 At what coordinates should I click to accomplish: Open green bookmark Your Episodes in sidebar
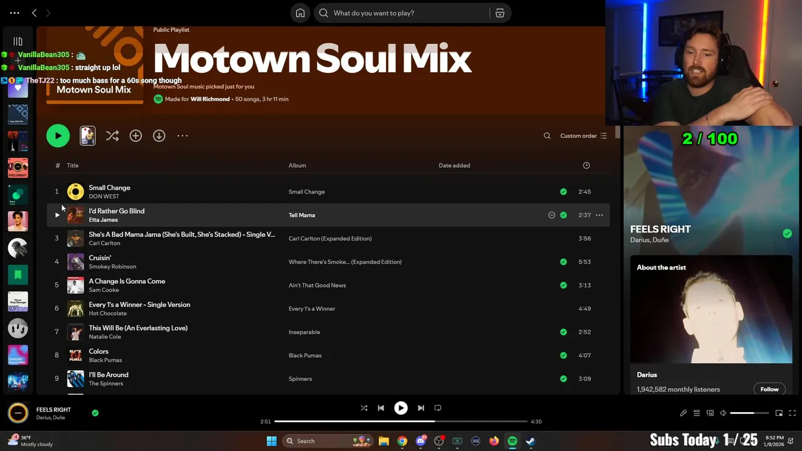click(x=18, y=274)
